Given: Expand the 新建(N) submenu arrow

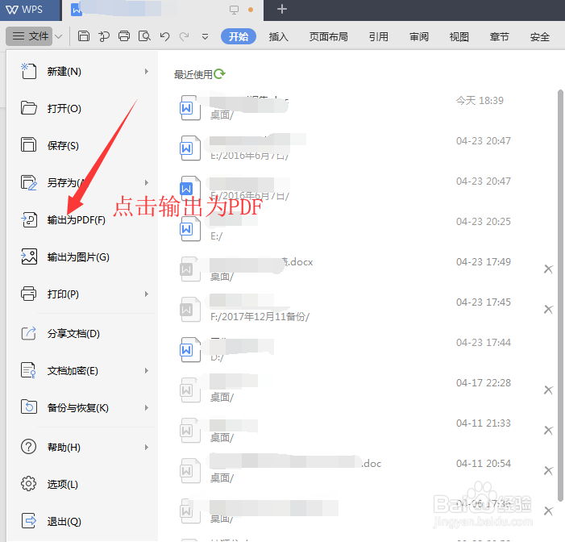Looking at the screenshot, I should (x=147, y=72).
